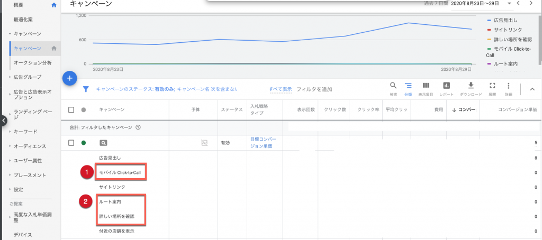The width and height of the screenshot is (542, 240).
Task: Select all campaigns header checkbox
Action: point(71,110)
